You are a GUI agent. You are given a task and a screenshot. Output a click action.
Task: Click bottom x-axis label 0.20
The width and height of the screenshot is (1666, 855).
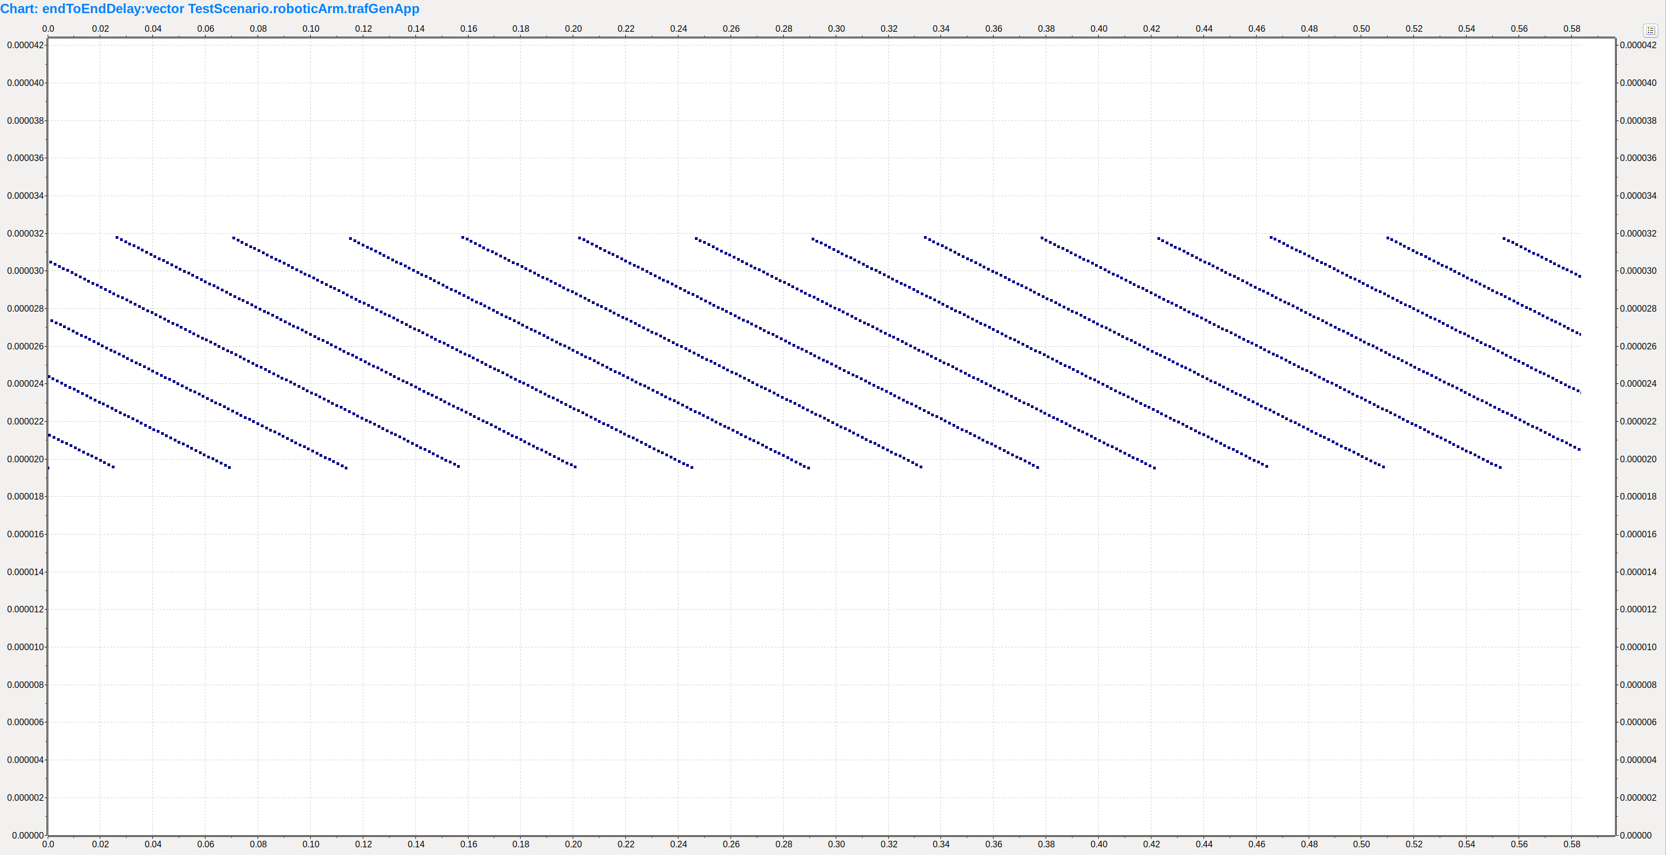tap(573, 844)
